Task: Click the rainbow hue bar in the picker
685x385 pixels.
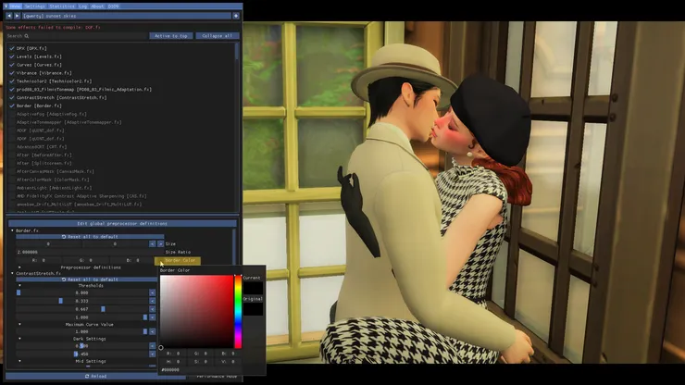Action: 238,312
